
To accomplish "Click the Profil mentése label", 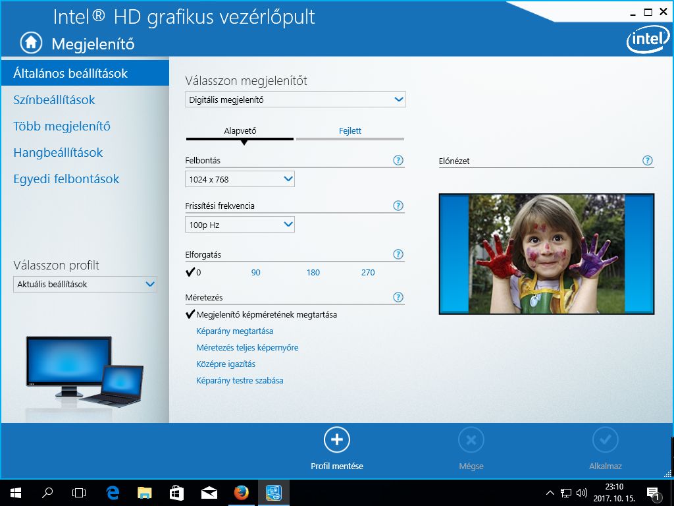I will tap(336, 466).
